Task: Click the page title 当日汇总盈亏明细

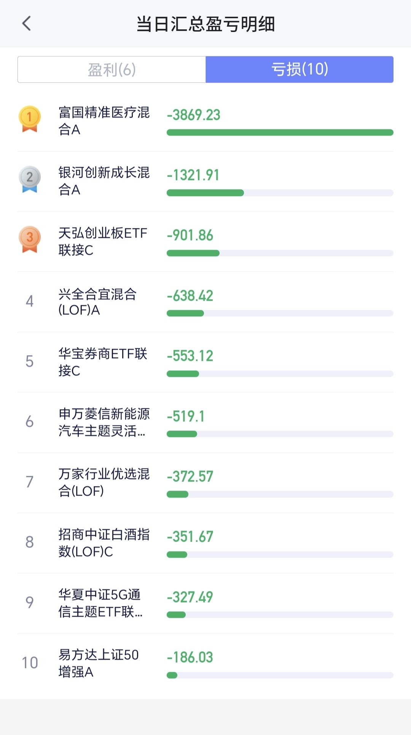Action: (205, 24)
